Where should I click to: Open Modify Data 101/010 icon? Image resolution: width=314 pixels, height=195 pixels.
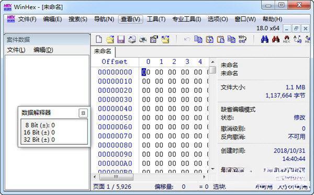tap(242, 39)
